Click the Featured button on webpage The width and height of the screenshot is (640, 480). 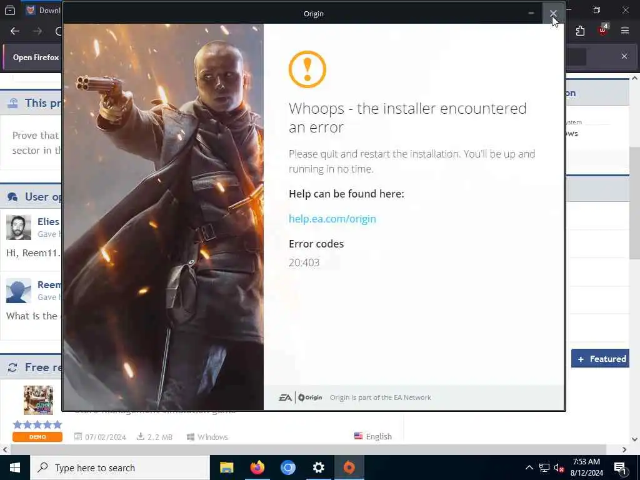click(x=601, y=359)
